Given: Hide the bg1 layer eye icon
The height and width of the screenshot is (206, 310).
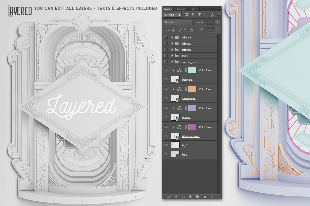Looking at the screenshot, I should tap(166, 154).
